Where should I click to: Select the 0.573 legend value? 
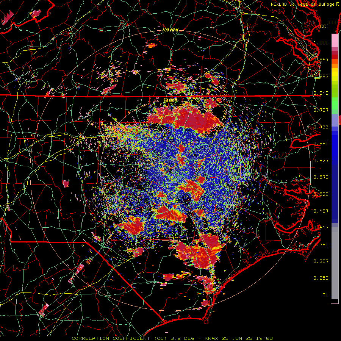coord(321,177)
